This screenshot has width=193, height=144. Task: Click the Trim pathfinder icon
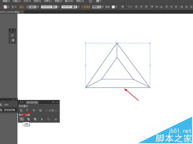[29, 119]
